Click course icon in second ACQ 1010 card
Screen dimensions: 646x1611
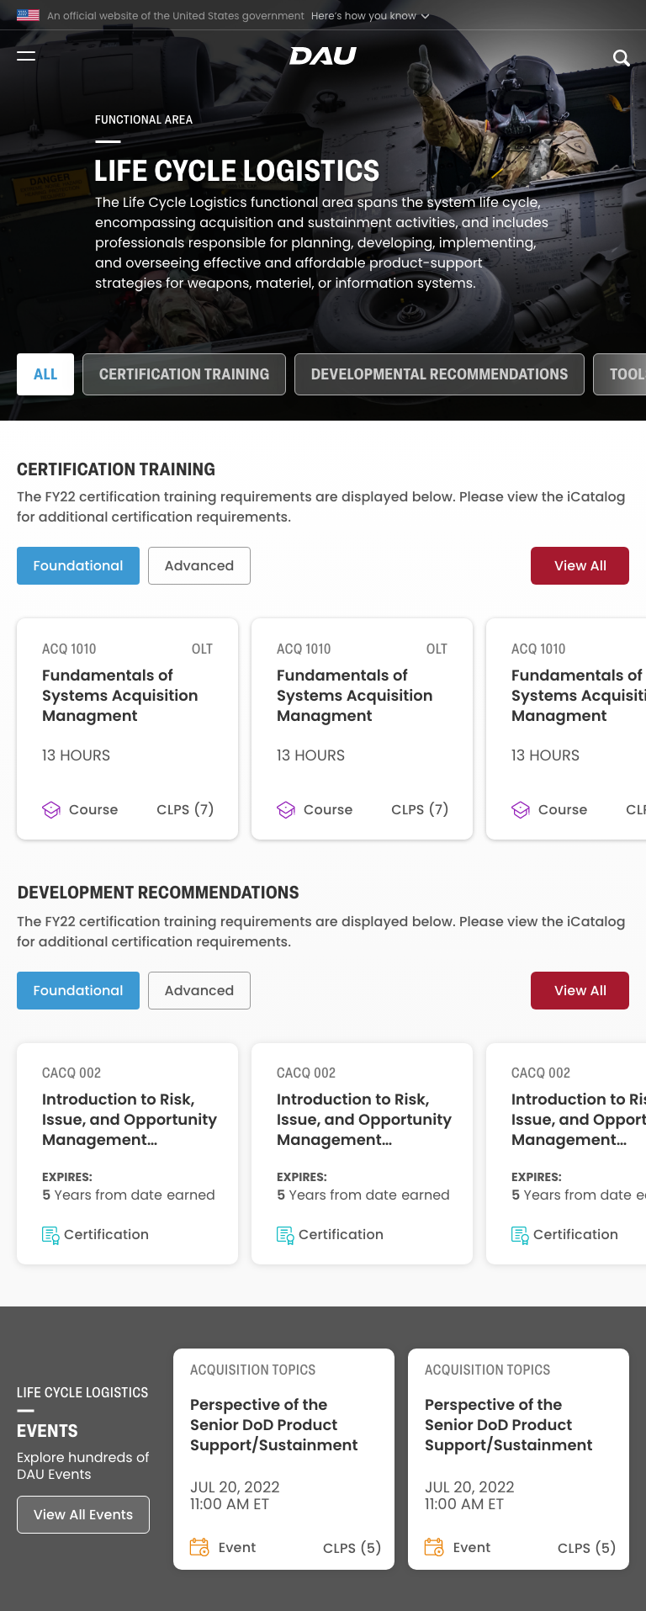coord(286,810)
